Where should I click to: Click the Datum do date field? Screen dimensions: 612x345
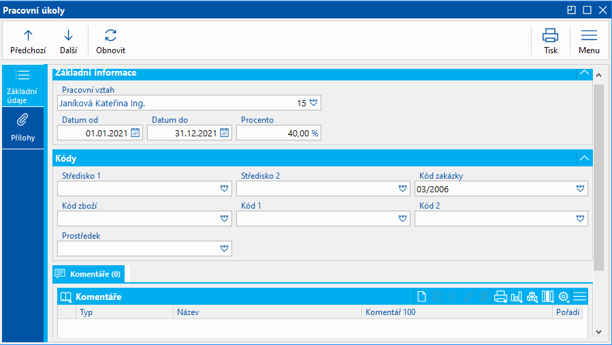click(189, 133)
